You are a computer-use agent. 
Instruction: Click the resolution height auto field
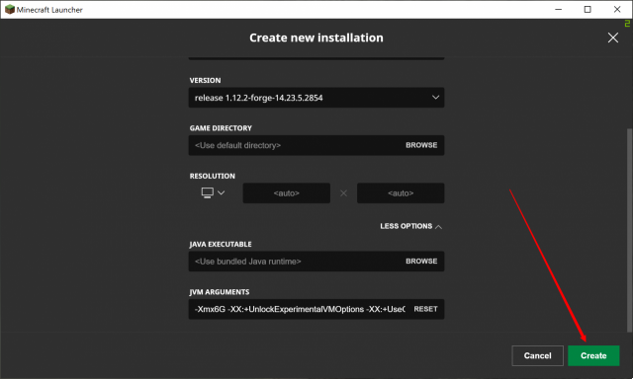click(401, 193)
